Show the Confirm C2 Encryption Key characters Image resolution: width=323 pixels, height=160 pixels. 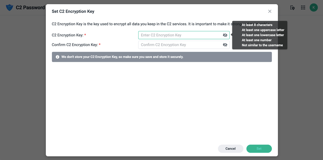pos(225,45)
